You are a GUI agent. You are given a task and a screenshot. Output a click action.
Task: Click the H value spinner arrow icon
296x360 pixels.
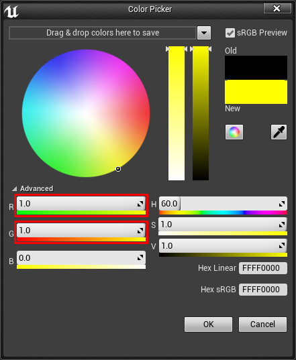[x=282, y=204]
